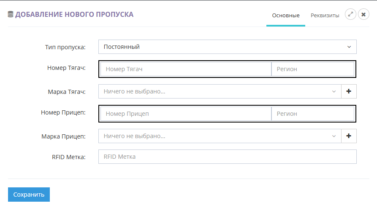377x216 pixels.
Task: Open the Тип пропуска dropdown
Action: [227, 47]
